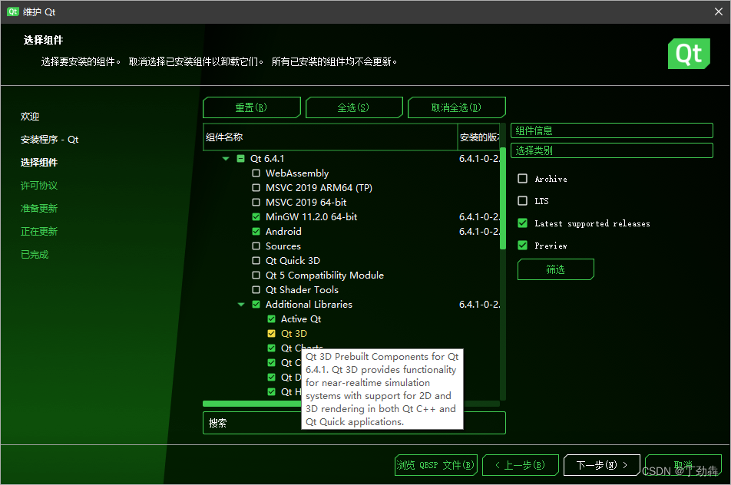This screenshot has width=731, height=485.
Task: Check the Qt Quick 3D checkbox
Action: (x=256, y=260)
